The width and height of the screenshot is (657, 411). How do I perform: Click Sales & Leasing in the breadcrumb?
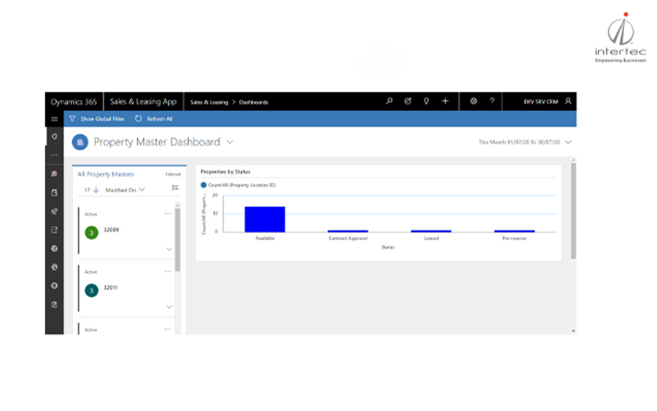click(x=209, y=102)
